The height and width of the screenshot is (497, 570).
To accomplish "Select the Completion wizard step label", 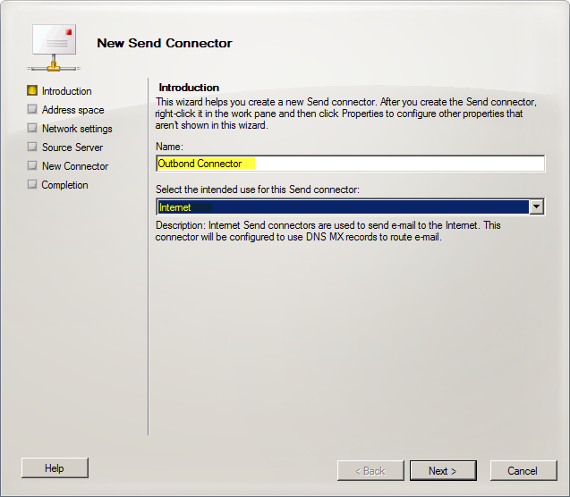I will coord(64,185).
